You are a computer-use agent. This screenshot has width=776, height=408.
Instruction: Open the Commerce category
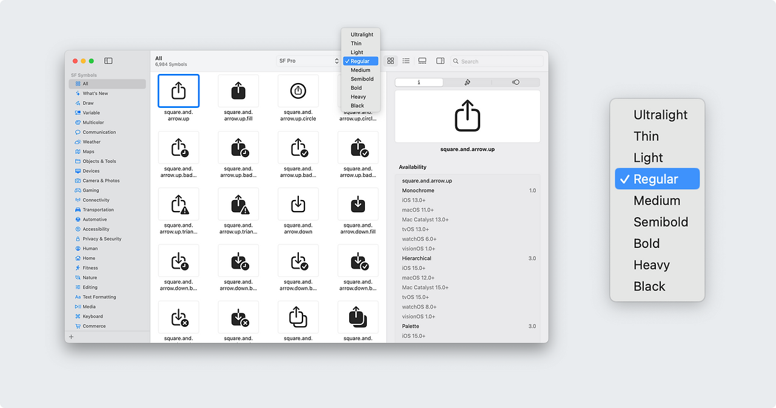pyautogui.click(x=107, y=326)
